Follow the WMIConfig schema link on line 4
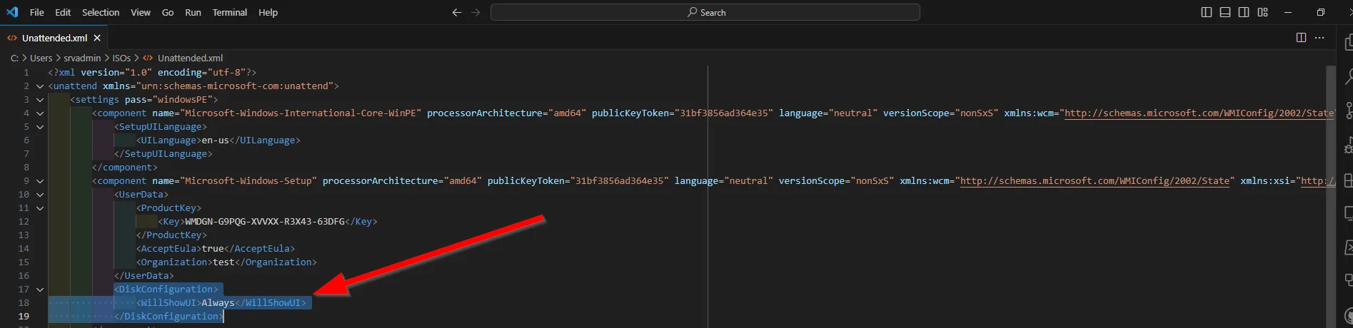This screenshot has width=1353, height=328. 1199,113
